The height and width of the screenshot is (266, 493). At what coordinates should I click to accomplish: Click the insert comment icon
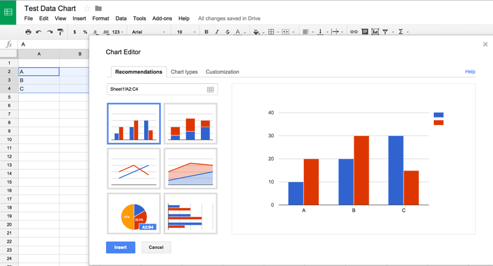365,32
